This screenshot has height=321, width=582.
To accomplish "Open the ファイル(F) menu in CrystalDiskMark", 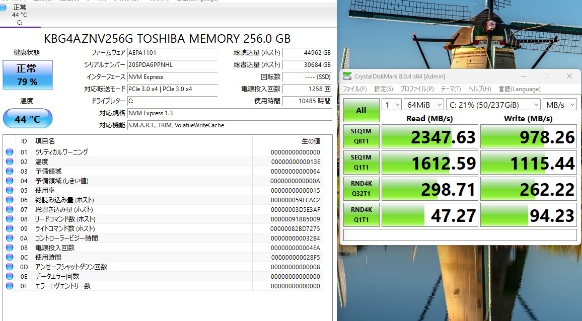I will click(355, 89).
